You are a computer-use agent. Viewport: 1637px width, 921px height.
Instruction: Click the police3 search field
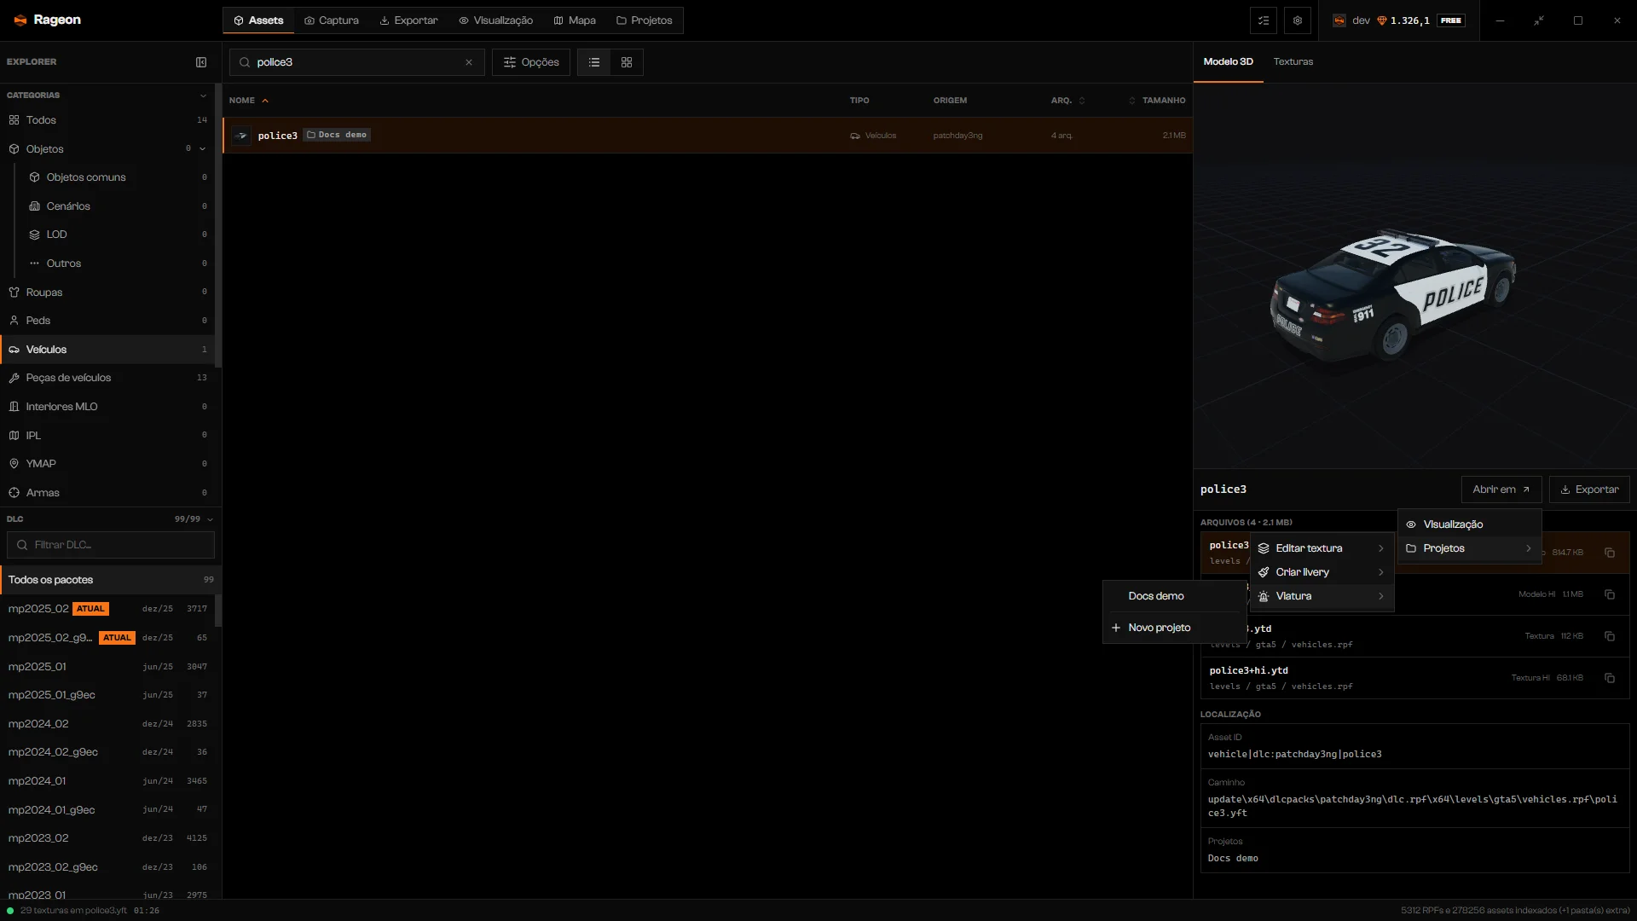(357, 62)
